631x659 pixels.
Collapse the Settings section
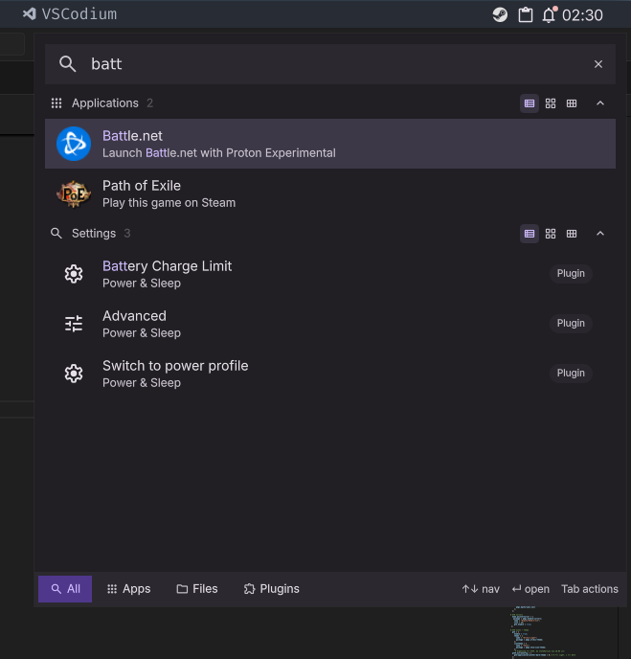(600, 234)
